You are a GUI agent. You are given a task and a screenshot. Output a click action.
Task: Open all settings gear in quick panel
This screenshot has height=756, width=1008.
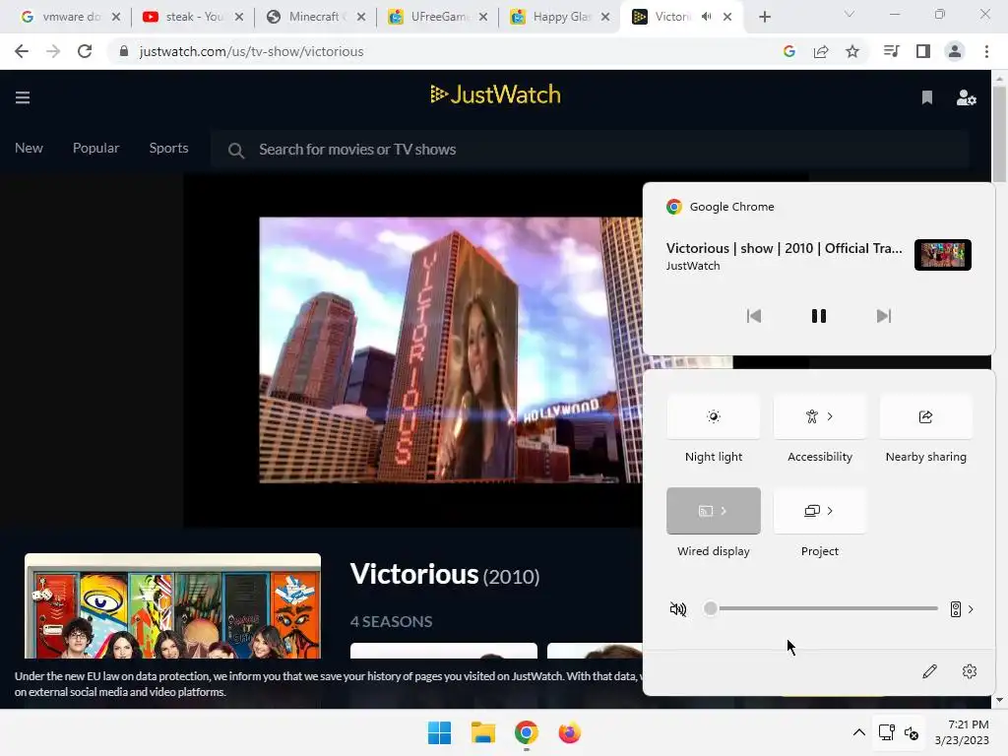(x=970, y=671)
